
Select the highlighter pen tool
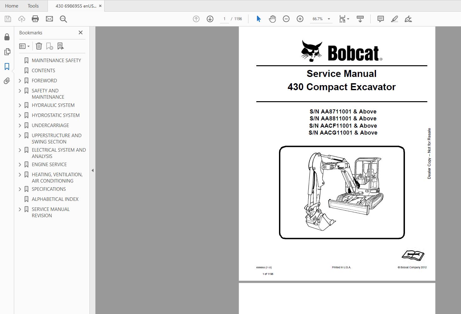[395, 19]
